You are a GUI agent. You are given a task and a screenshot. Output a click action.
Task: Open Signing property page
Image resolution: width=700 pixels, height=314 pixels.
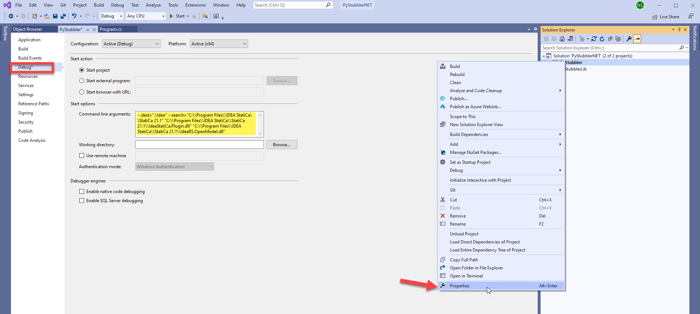coord(26,113)
